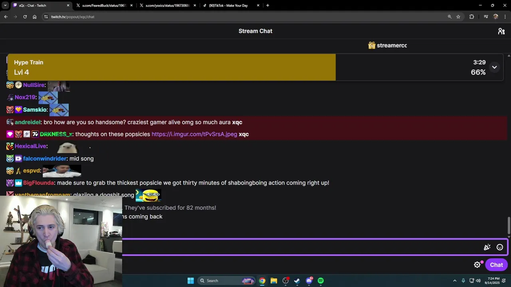Open the Chrome profile avatar
The width and height of the screenshot is (511, 287).
(496, 17)
